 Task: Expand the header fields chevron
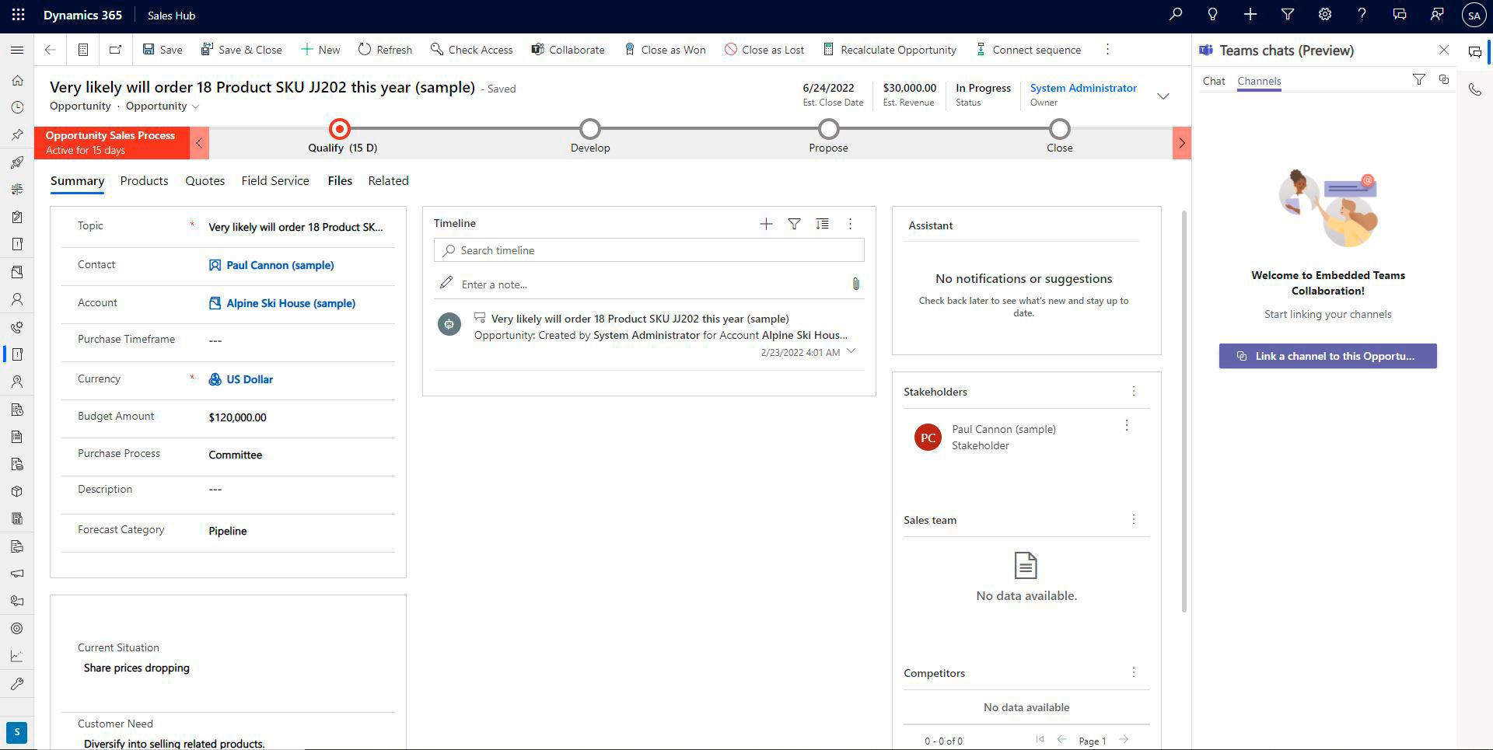(x=1163, y=96)
